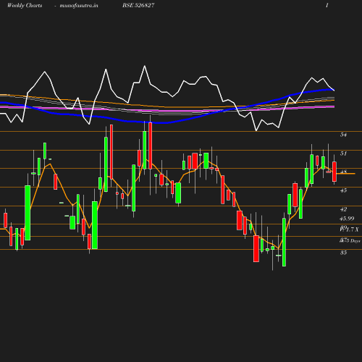Image resolution: width=362 pixels, height=362 pixels.
Task: Click the munafasutra.in label
Action: (79, 6)
